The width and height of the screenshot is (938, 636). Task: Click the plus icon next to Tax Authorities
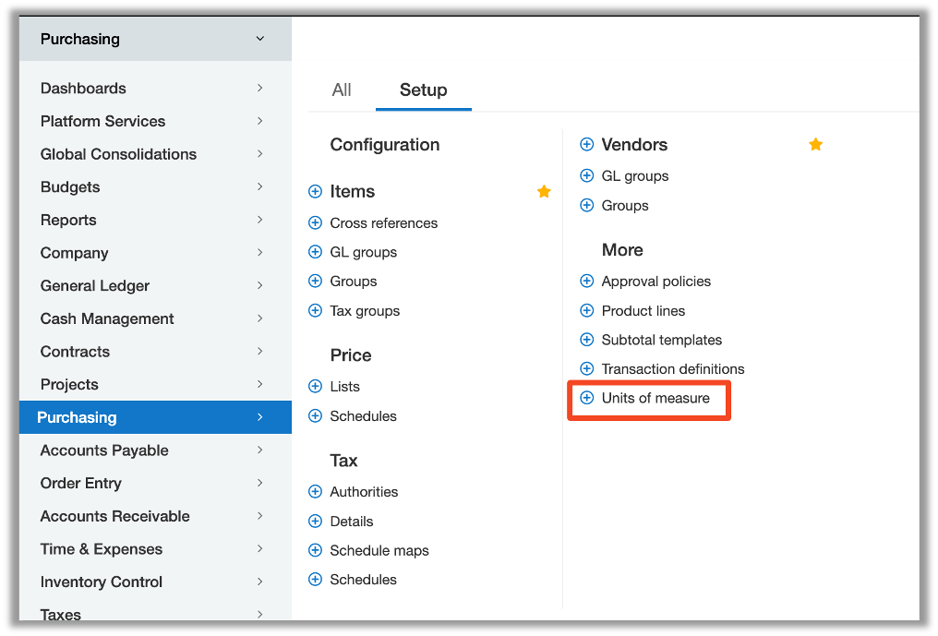click(x=315, y=492)
